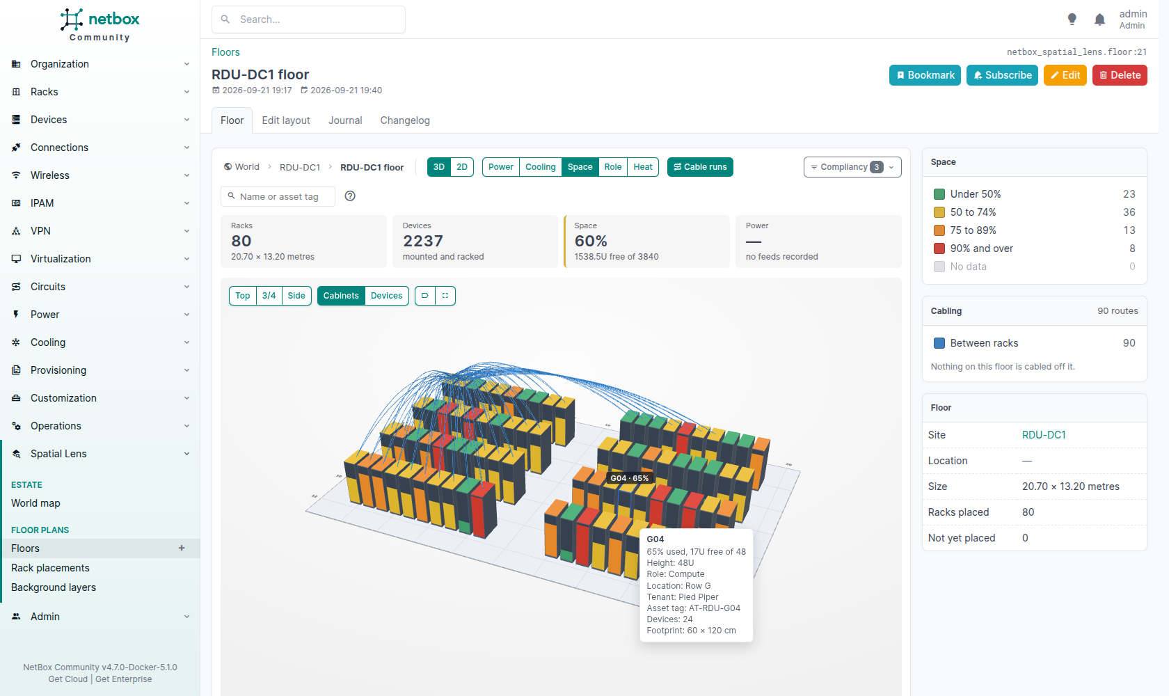Click the World globe breadcrumb

[x=241, y=167]
